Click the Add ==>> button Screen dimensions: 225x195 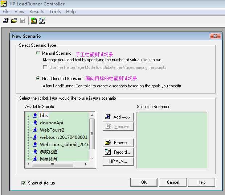click(x=118, y=117)
